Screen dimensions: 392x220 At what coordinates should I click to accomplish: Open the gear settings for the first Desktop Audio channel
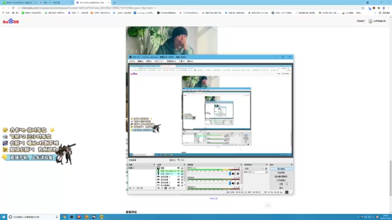[x=238, y=183]
